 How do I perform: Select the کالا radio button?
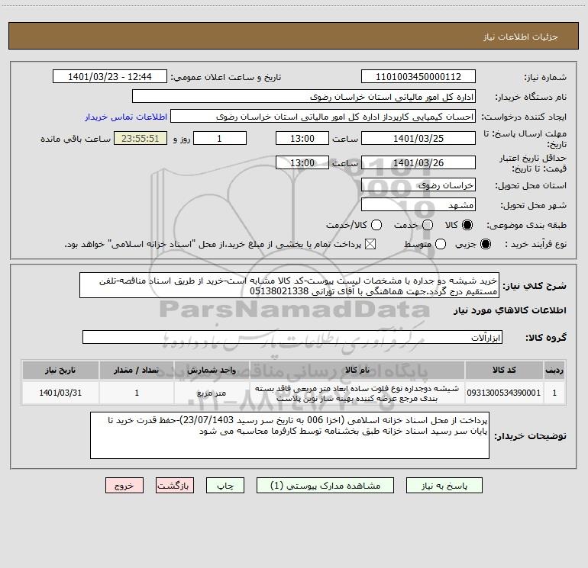(467, 225)
